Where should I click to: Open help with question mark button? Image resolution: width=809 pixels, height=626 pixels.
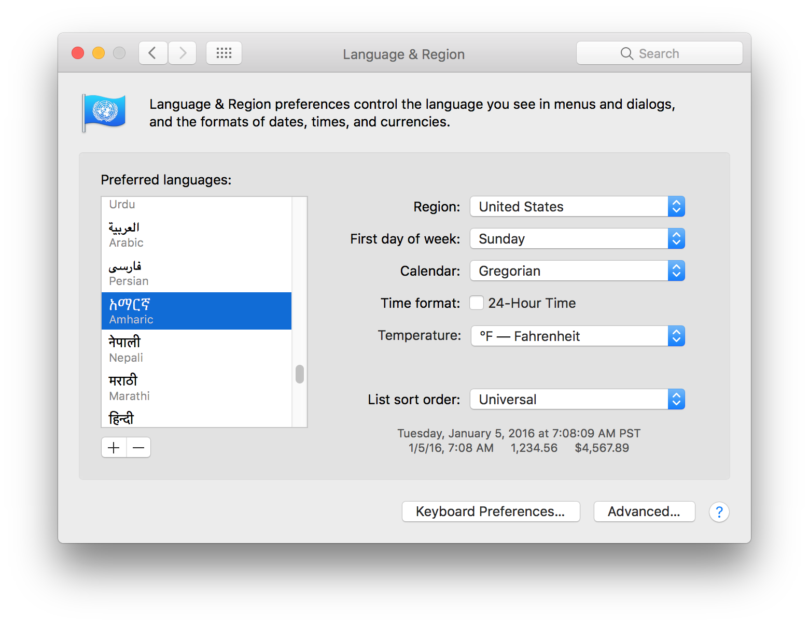tap(719, 512)
